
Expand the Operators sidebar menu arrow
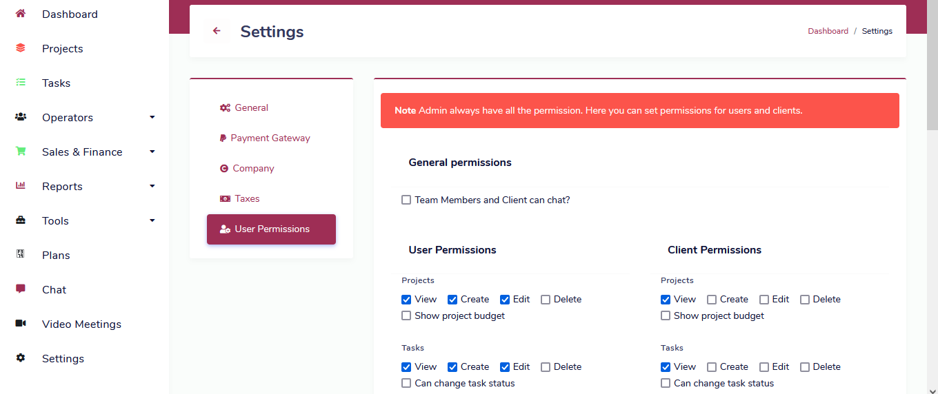(152, 117)
